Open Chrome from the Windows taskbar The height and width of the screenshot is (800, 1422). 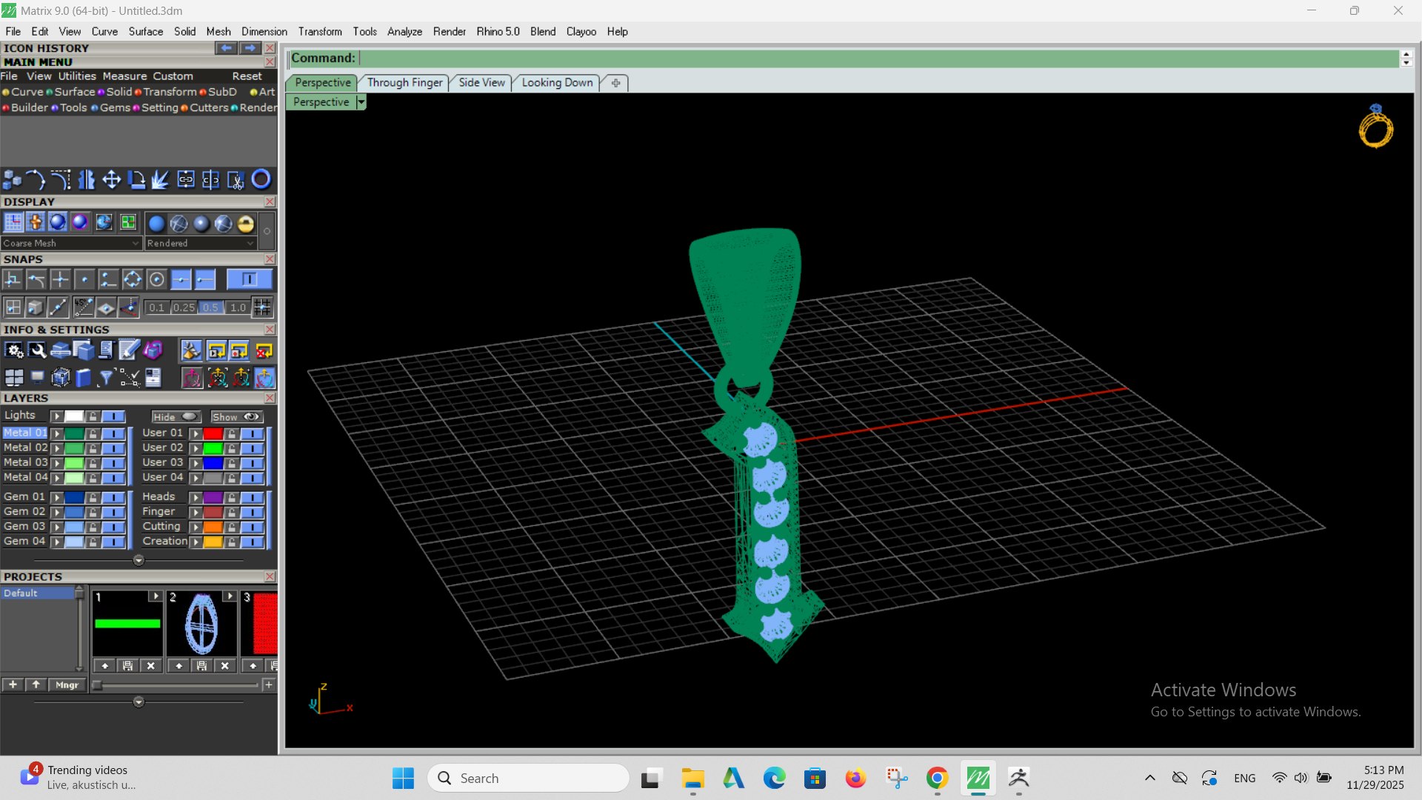(937, 779)
